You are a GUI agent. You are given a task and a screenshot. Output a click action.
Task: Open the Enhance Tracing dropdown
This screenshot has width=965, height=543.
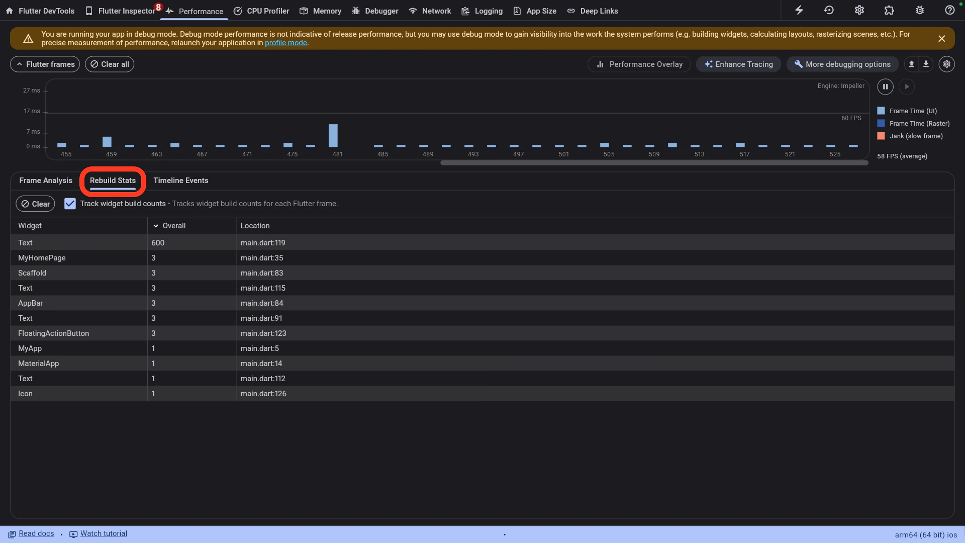point(738,64)
